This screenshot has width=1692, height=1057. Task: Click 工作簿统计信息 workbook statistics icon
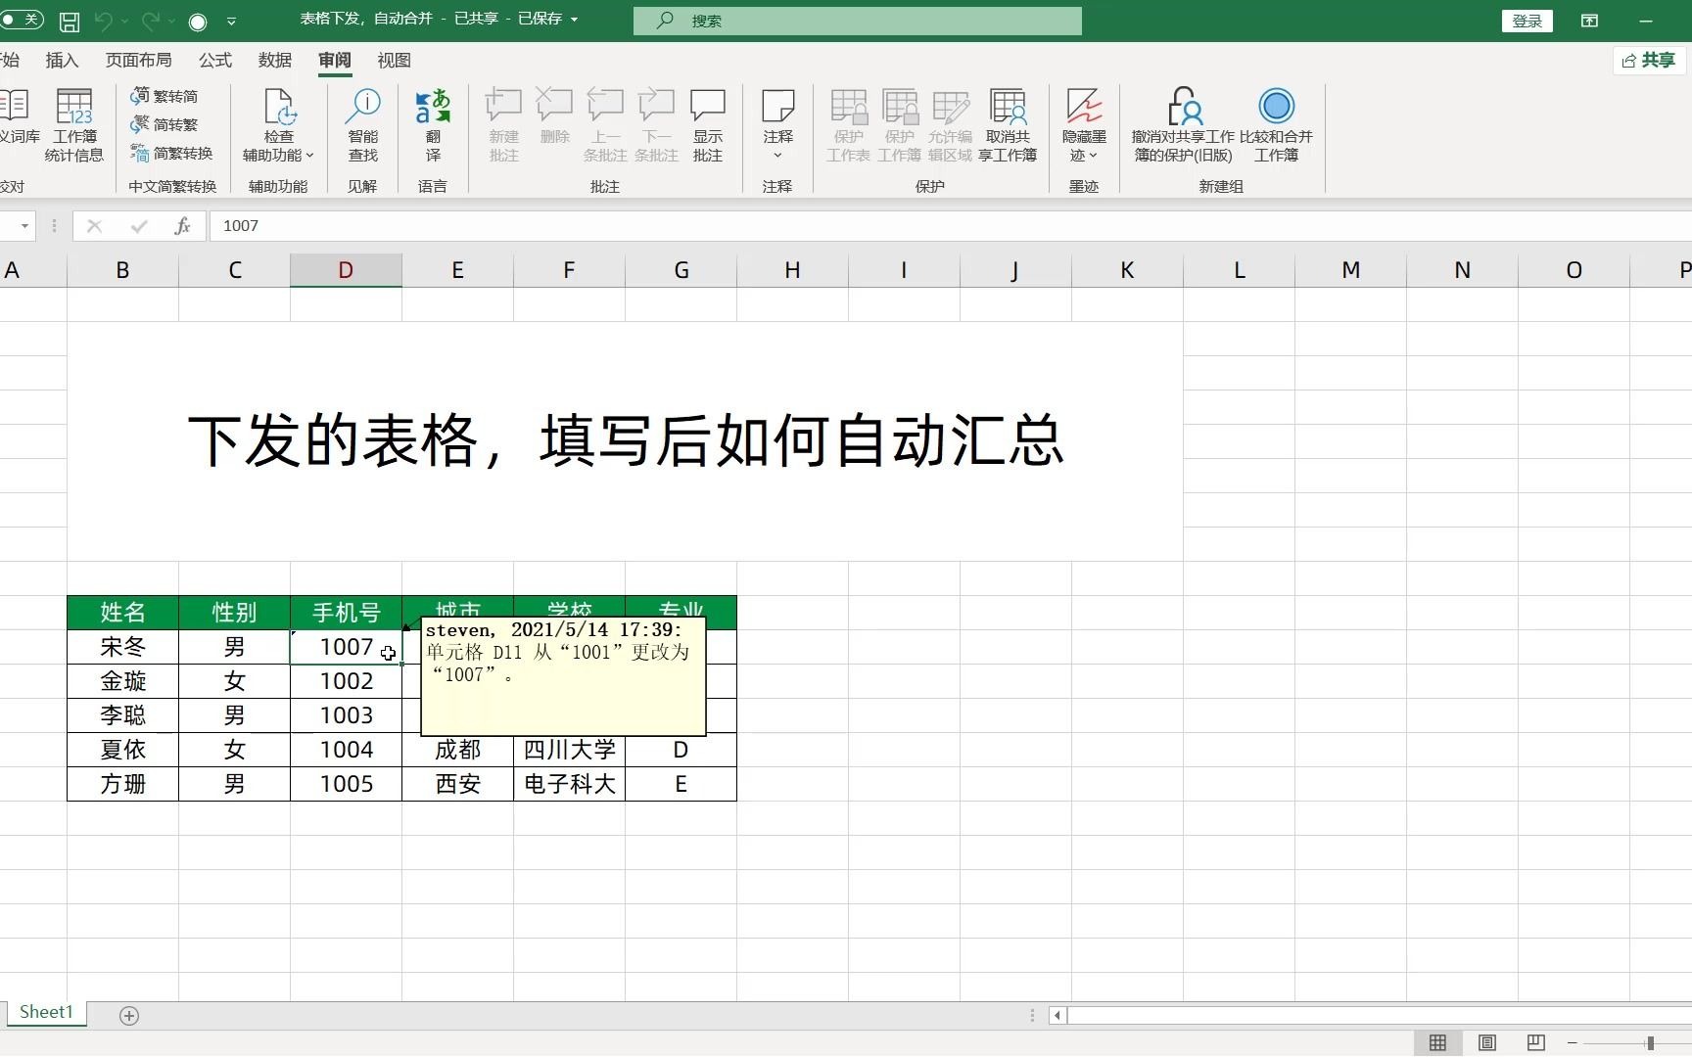click(74, 124)
